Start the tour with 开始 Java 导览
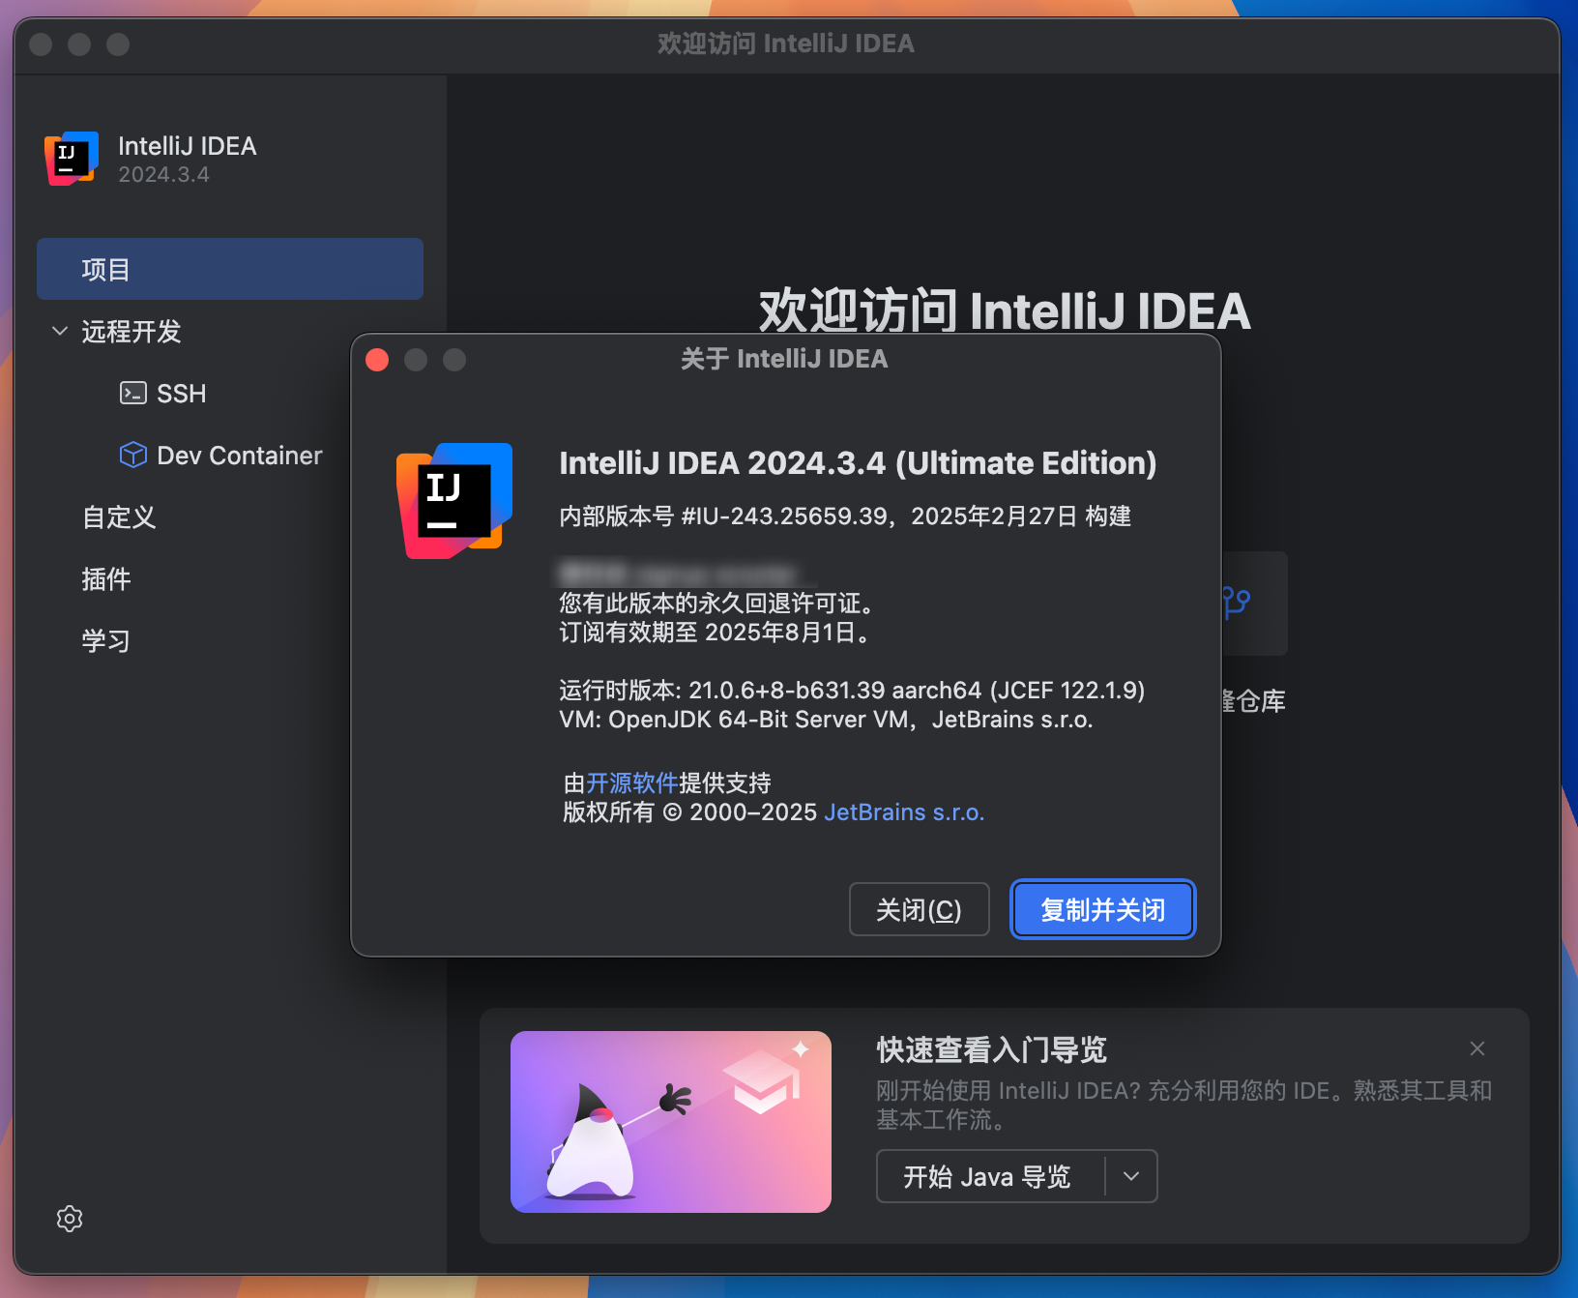Screen dimensions: 1578x1298 [987, 1176]
